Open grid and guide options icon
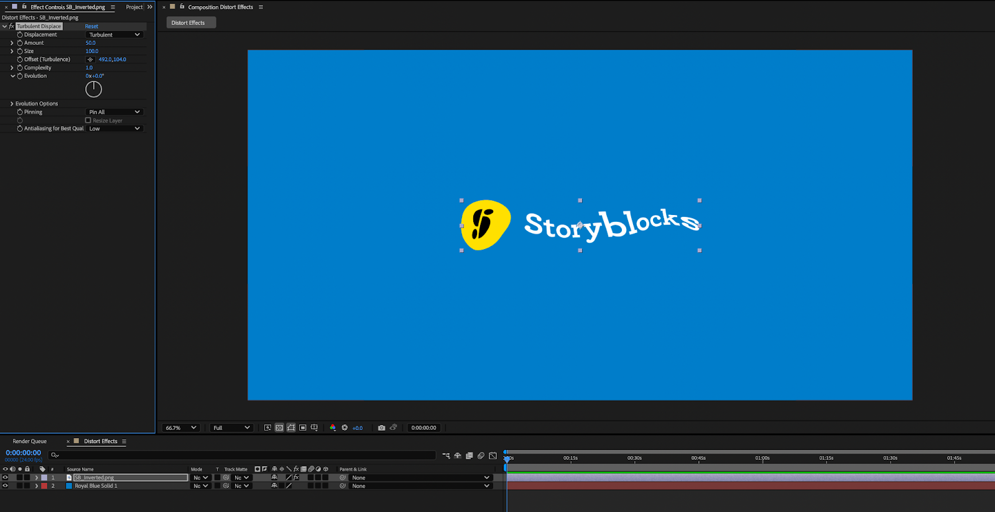The image size is (995, 512). (x=314, y=427)
